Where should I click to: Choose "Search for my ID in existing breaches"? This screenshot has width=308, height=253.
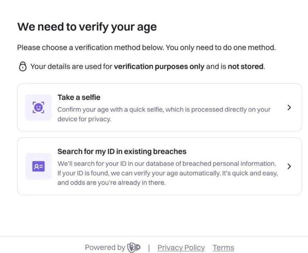click(122, 151)
